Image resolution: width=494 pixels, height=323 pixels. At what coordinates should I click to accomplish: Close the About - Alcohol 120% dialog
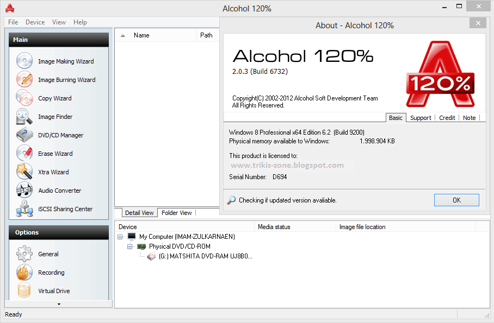click(478, 23)
